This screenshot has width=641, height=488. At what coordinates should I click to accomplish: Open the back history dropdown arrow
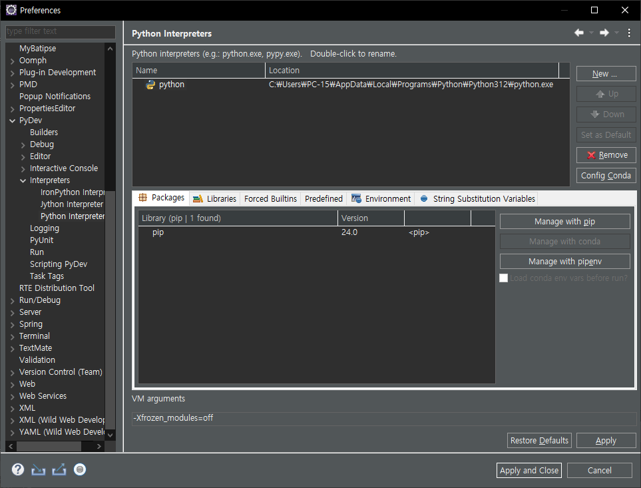click(x=591, y=33)
